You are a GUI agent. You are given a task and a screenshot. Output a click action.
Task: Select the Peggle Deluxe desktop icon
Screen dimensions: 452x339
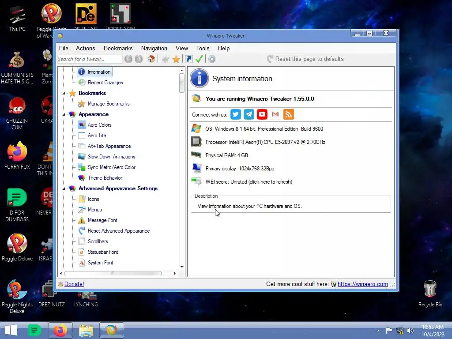pos(17,247)
